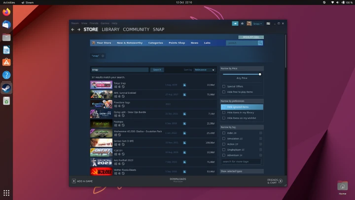Viewport: 355px width, 200px height.
Task: Remove the "snap" search term tag
Action: coord(103,56)
